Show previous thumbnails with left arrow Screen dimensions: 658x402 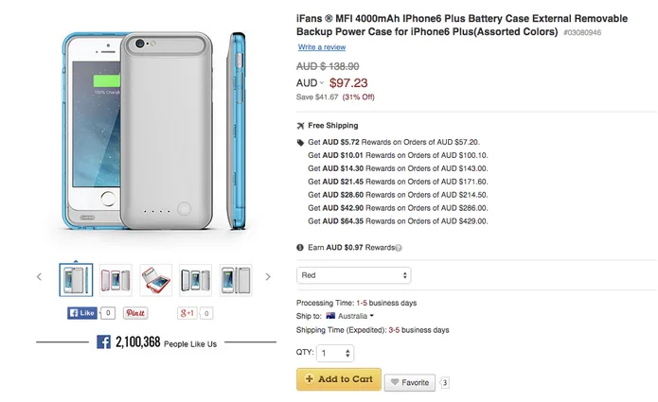tap(40, 277)
